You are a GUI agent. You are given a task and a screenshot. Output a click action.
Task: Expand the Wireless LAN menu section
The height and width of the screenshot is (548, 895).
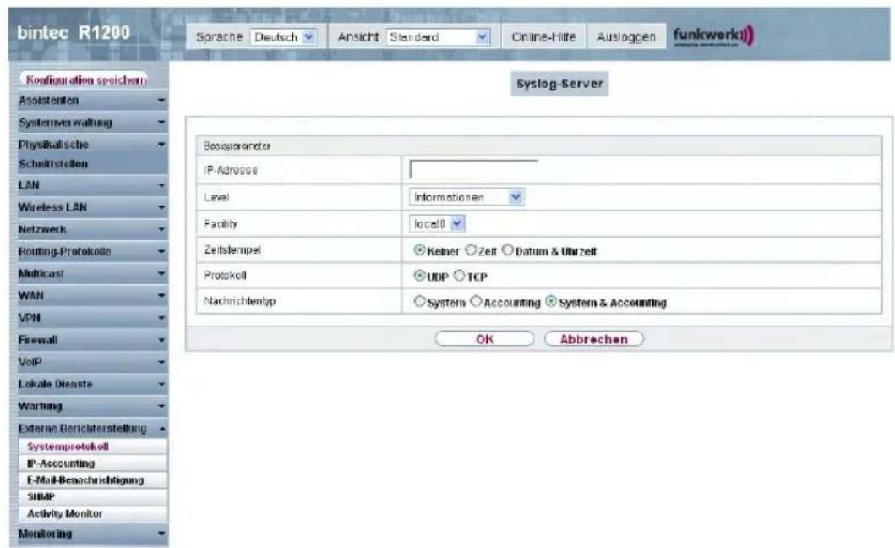(x=89, y=207)
